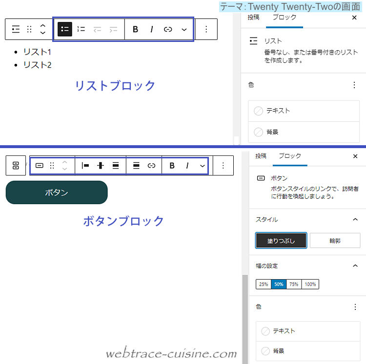This screenshot has height=364, width=366.
Task: Collapse the 幅の設定 panel
Action: pyautogui.click(x=355, y=266)
